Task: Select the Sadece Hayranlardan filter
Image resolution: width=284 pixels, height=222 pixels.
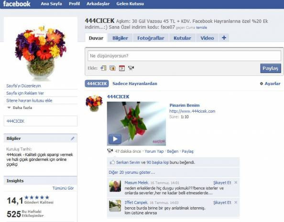Action: [x=135, y=84]
